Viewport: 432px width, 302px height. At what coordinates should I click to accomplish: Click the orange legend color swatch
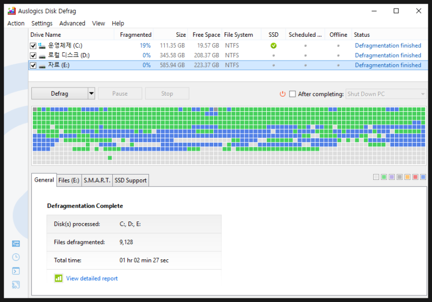click(x=408, y=177)
